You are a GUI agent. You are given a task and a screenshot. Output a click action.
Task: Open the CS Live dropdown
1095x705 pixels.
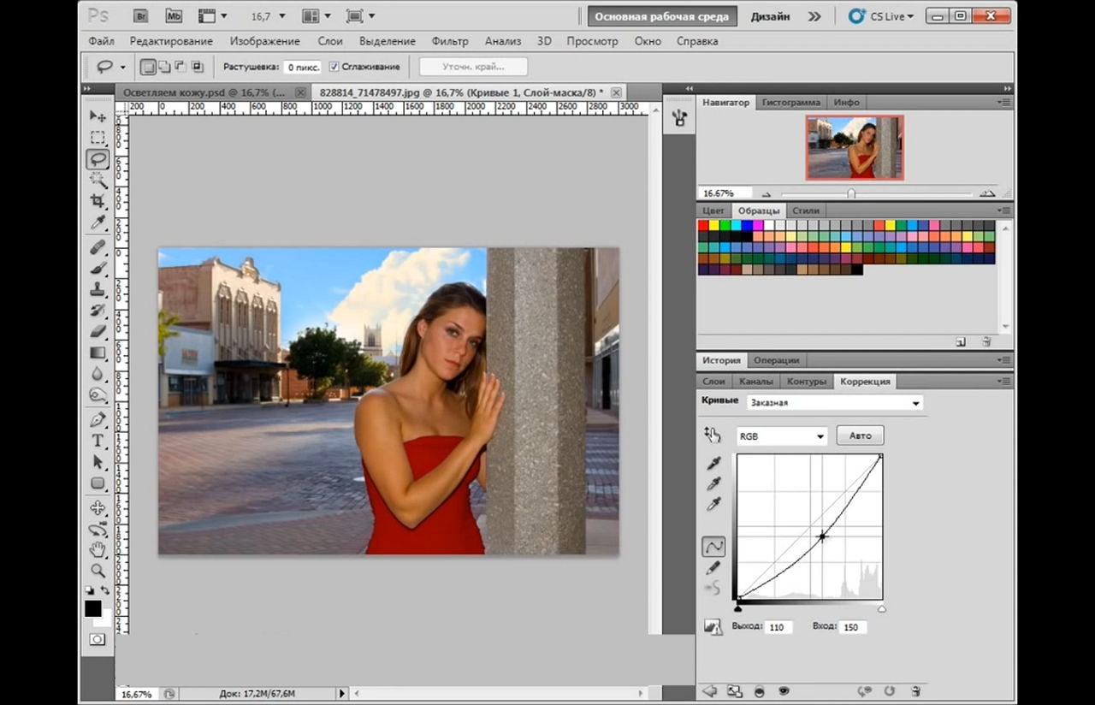(x=881, y=16)
